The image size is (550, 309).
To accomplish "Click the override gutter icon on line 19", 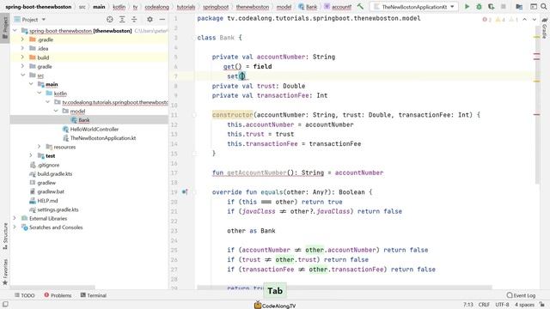I will [185, 192].
